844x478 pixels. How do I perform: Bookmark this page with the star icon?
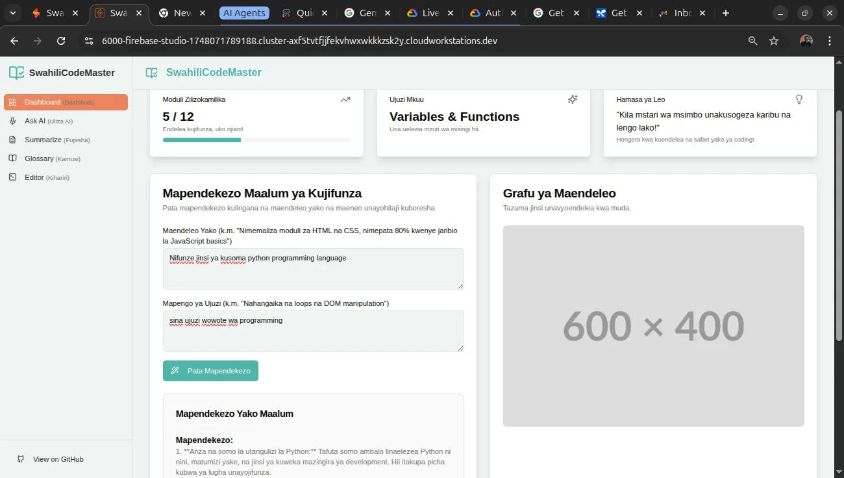[x=774, y=41]
